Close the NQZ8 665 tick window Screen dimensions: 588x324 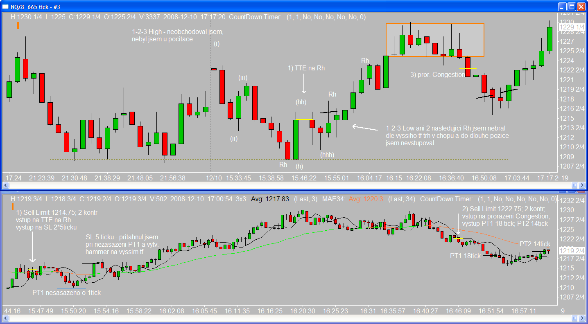pos(581,7)
